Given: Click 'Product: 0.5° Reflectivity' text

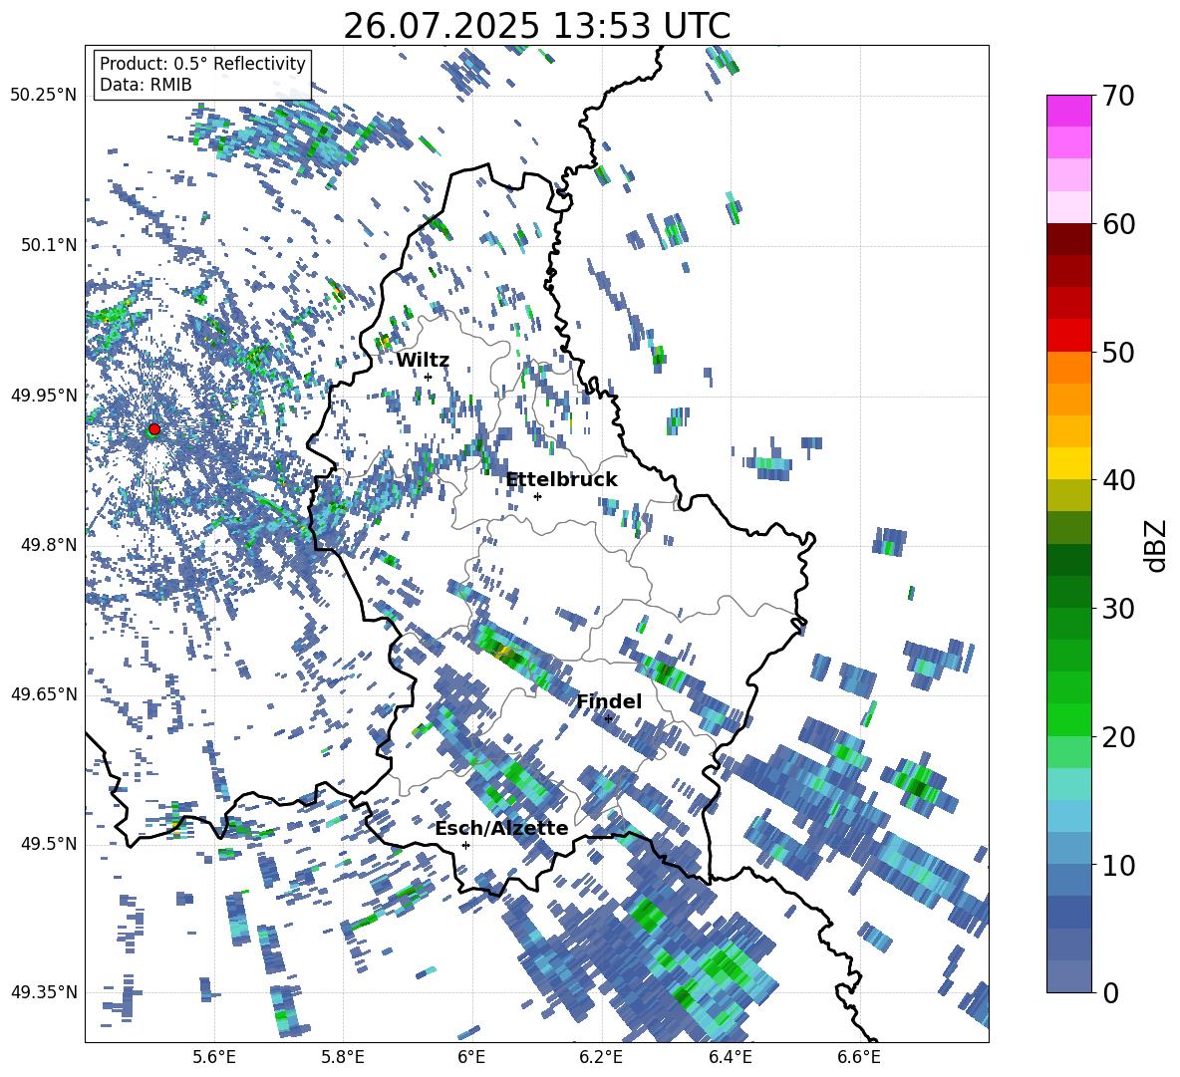Looking at the screenshot, I should pos(202,63).
